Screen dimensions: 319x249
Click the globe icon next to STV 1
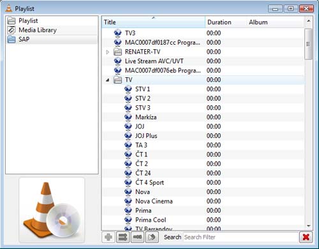coord(128,89)
